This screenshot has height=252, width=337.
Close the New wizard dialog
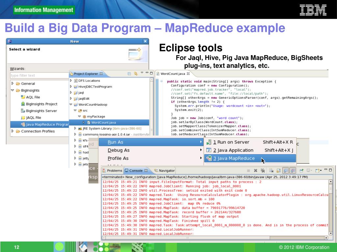[145, 41]
